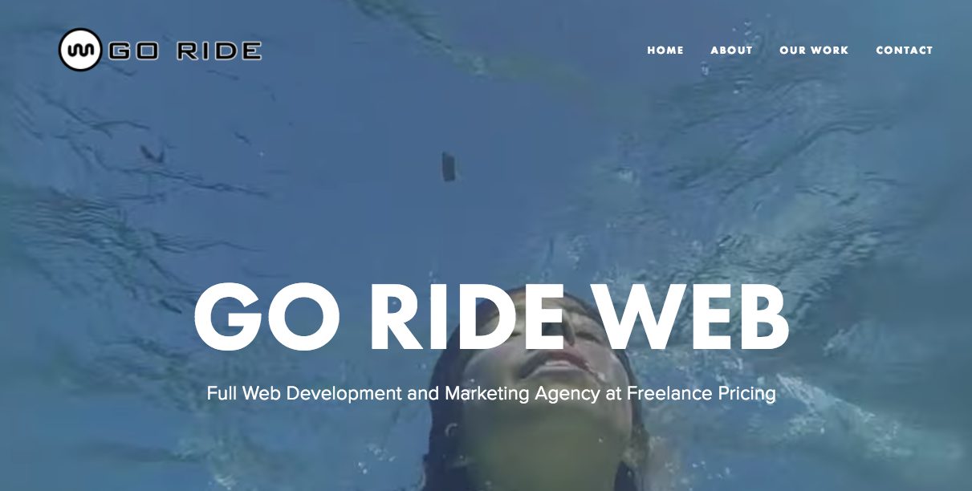Screen dimensions: 972x491
Task: Click the Freelance Pricing text in tagline
Action: (701, 394)
